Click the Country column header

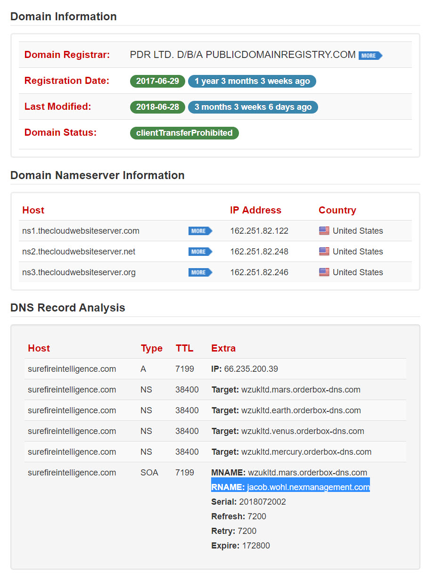click(x=337, y=210)
